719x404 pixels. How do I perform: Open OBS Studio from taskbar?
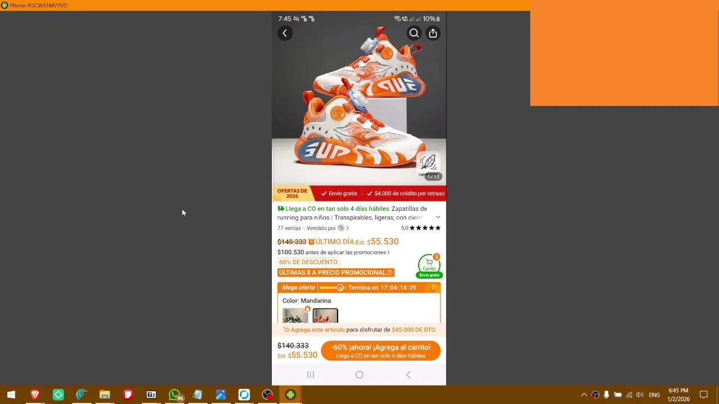[x=267, y=394]
